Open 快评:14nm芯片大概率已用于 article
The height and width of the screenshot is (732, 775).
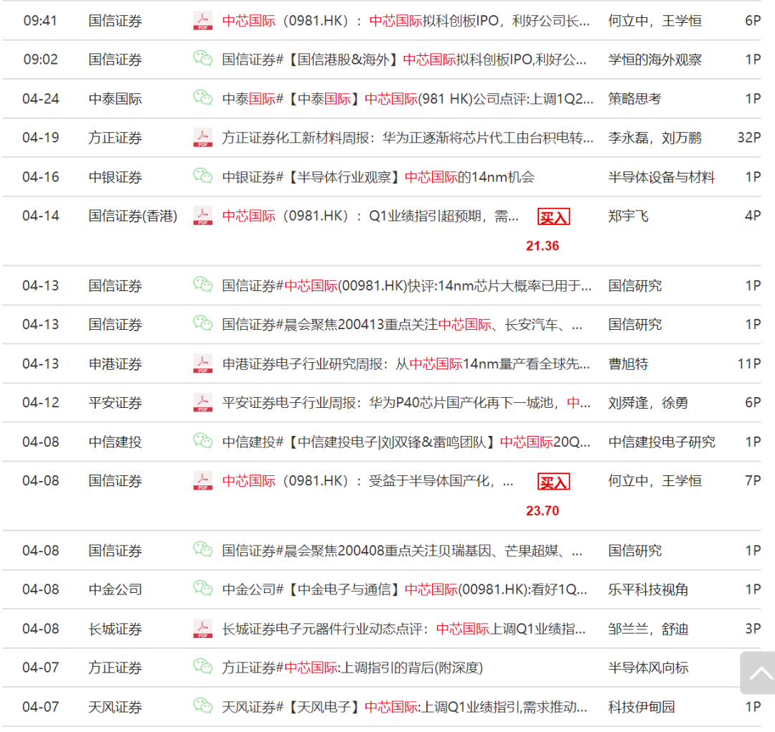[407, 285]
